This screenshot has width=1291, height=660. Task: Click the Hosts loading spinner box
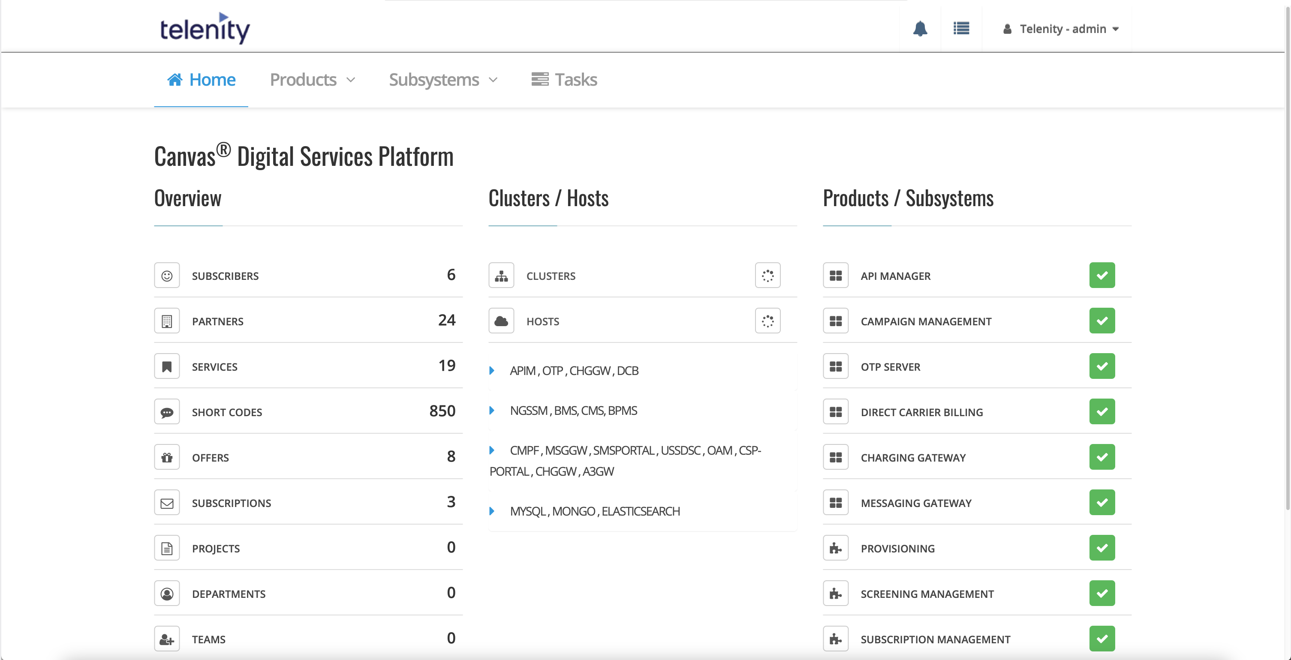click(768, 321)
